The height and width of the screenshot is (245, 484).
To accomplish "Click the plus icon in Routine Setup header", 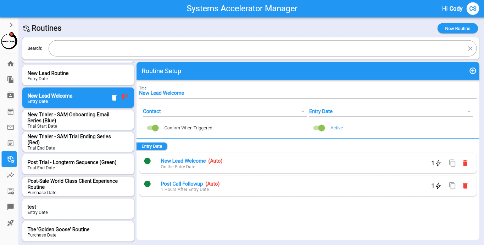I will click(472, 71).
